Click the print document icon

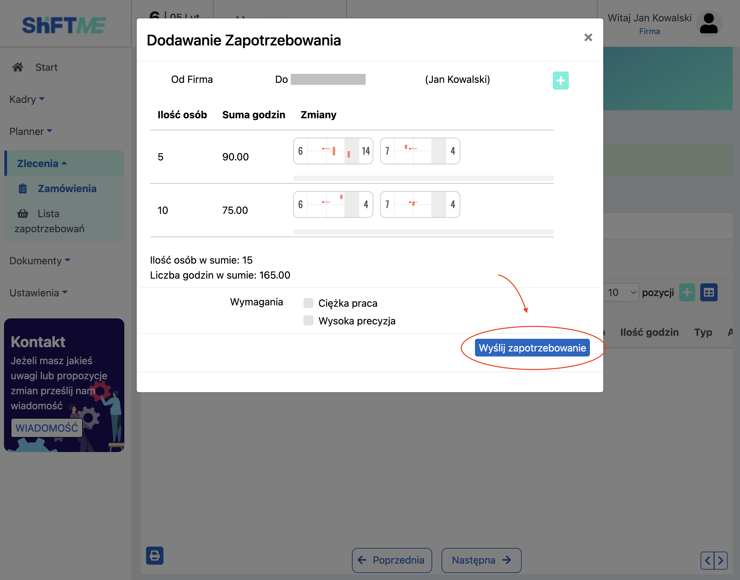pyautogui.click(x=154, y=555)
